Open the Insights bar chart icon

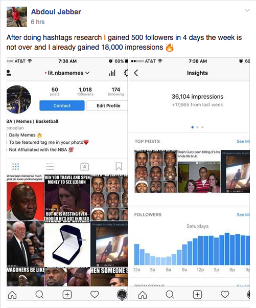(x=112, y=73)
